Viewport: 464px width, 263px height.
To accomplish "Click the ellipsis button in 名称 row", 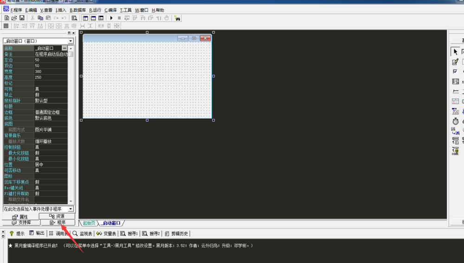I will (x=64, y=48).
